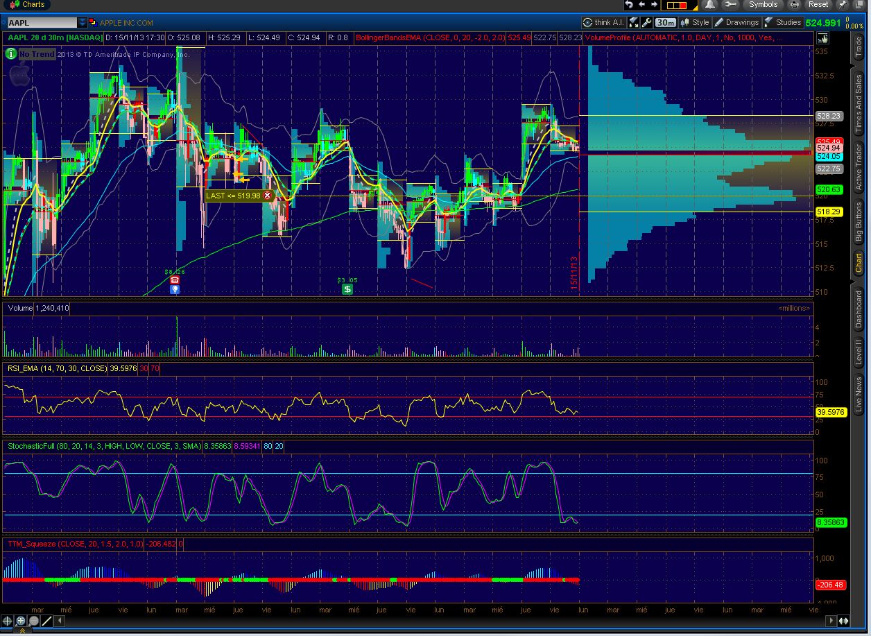Click the user icon beside symbol field
871x636 pixels.
(94, 22)
